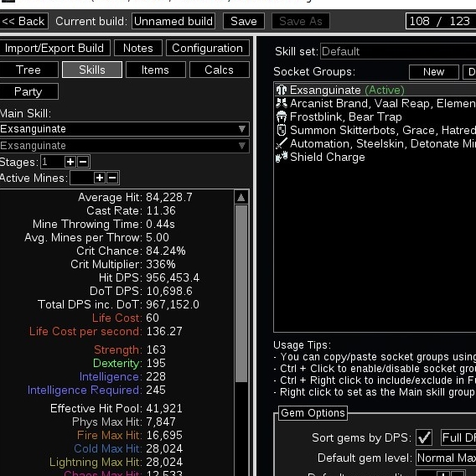Open the Main Skill Exsanguinate dropdown
This screenshot has width=476, height=476.
click(125, 129)
